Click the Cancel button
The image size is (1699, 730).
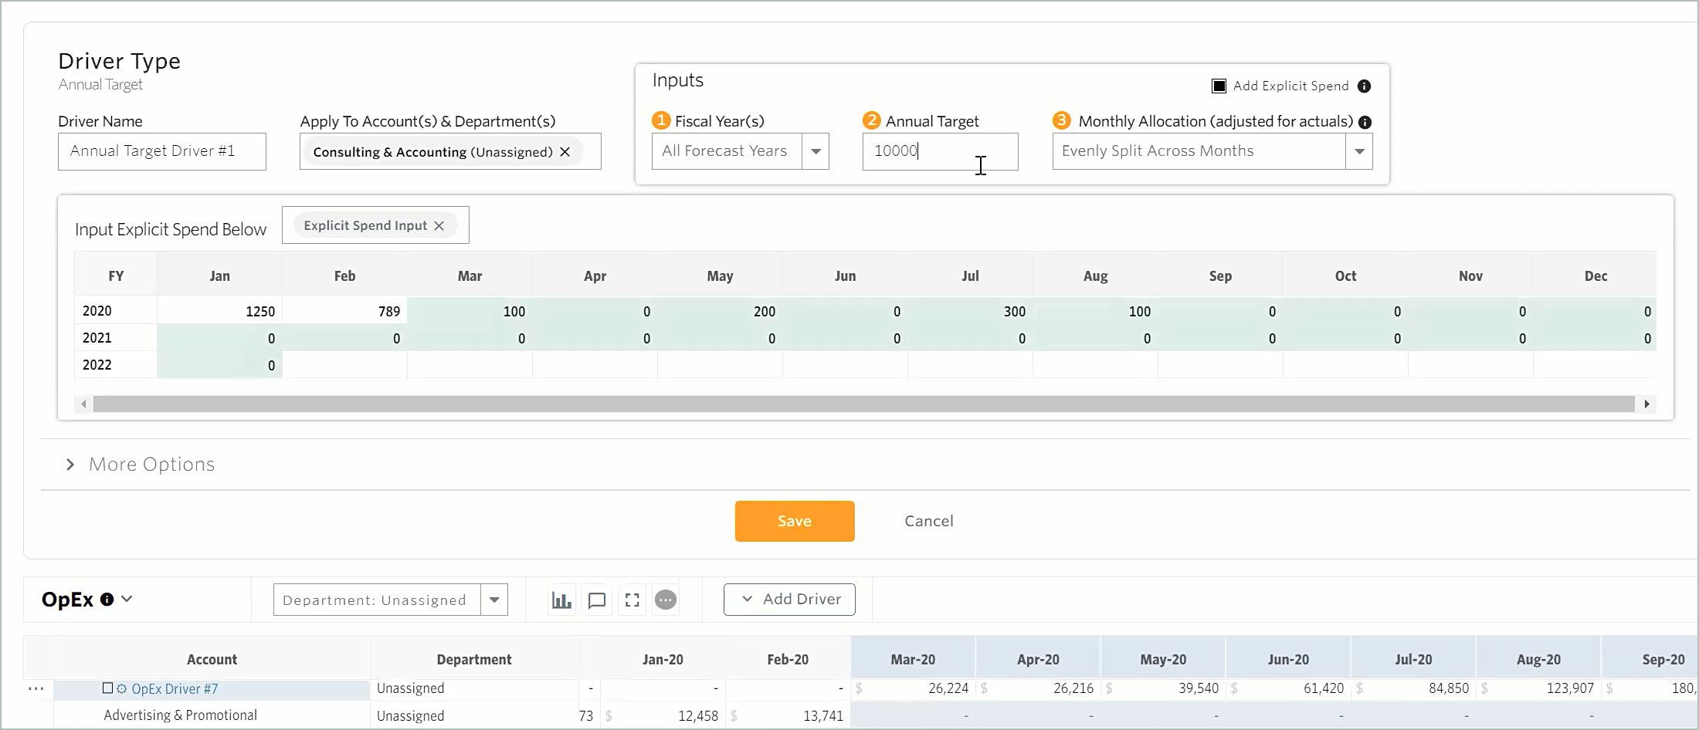coord(929,521)
